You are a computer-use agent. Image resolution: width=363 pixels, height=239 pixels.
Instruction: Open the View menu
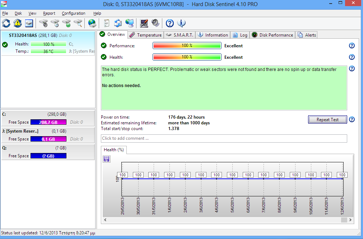(x=32, y=13)
